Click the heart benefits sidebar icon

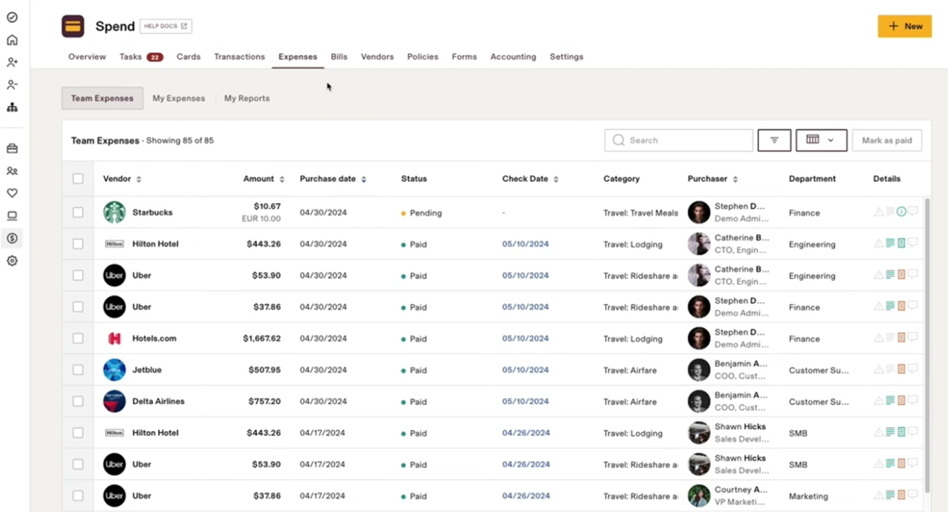12,193
